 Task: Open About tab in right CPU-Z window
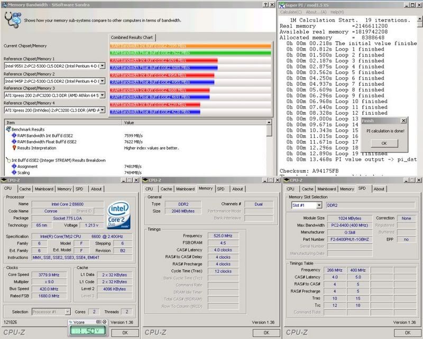[379, 189]
